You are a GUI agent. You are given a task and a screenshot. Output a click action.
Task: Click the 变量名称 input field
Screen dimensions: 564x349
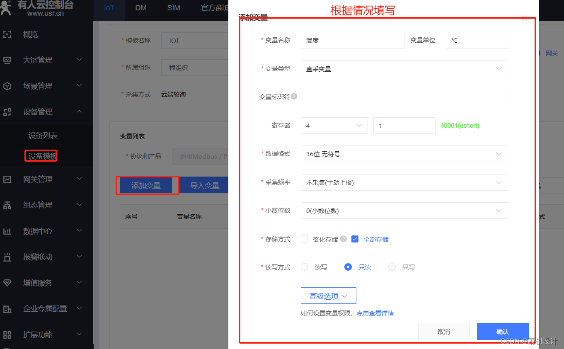tap(352, 41)
